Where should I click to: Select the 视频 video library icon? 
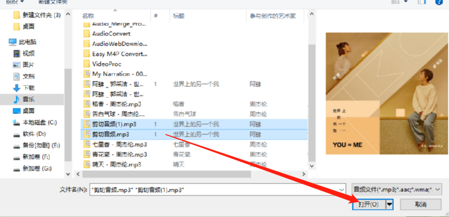[17, 53]
